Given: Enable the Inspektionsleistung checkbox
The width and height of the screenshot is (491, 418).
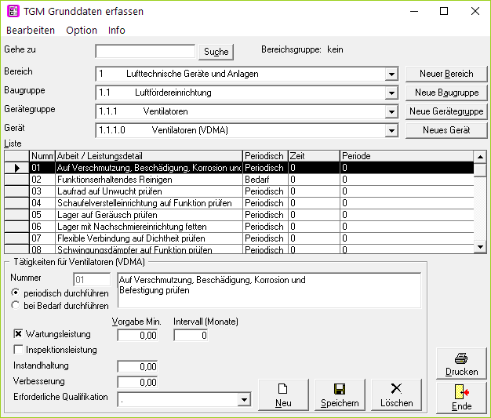Looking at the screenshot, I should click(x=19, y=350).
